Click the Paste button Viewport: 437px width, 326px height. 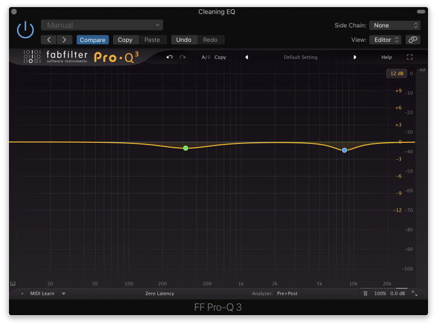tap(152, 40)
